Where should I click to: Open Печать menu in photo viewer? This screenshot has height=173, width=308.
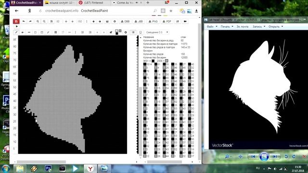point(227,26)
